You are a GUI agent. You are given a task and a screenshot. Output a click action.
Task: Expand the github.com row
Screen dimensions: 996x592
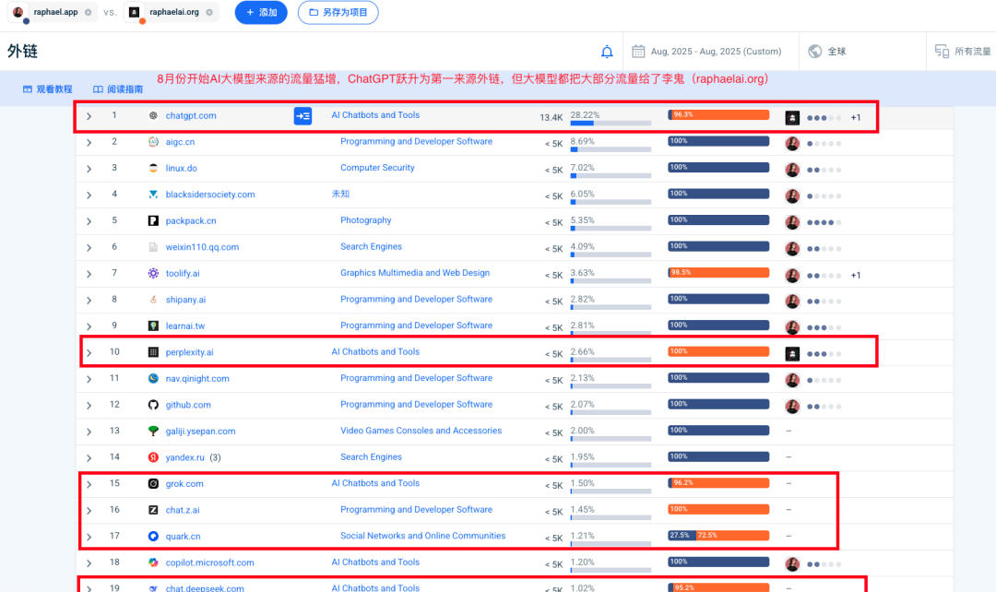pyautogui.click(x=89, y=405)
